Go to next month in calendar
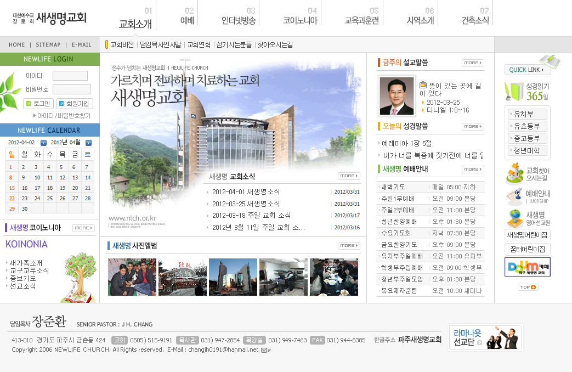Viewport: 572px width, 372px height. click(88, 143)
